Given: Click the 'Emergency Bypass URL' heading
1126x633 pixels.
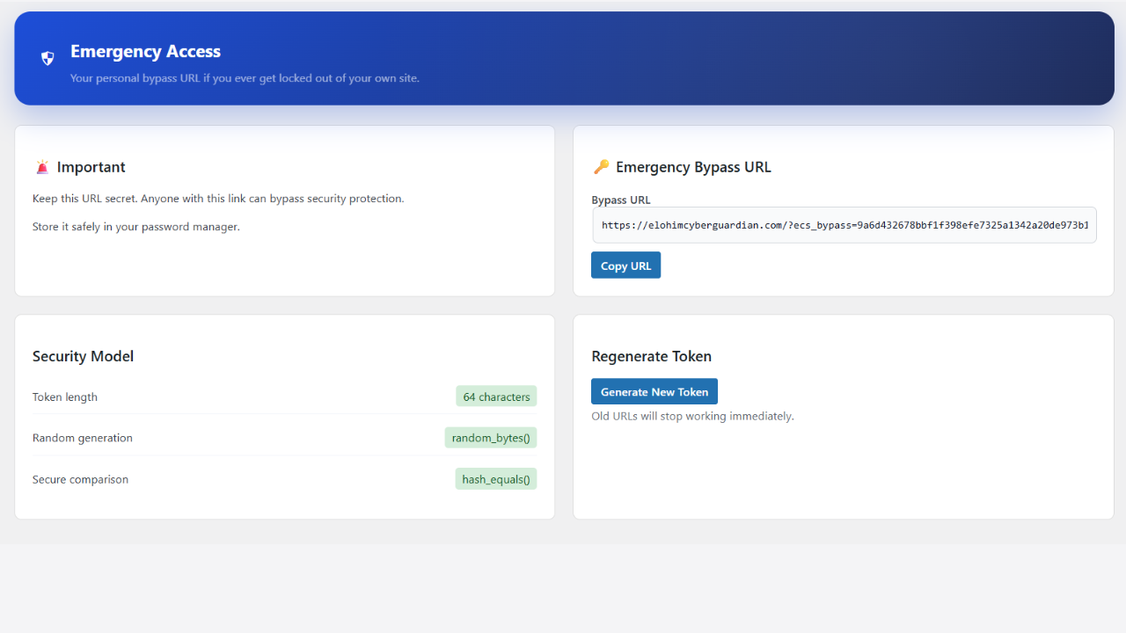Looking at the screenshot, I should click(693, 167).
